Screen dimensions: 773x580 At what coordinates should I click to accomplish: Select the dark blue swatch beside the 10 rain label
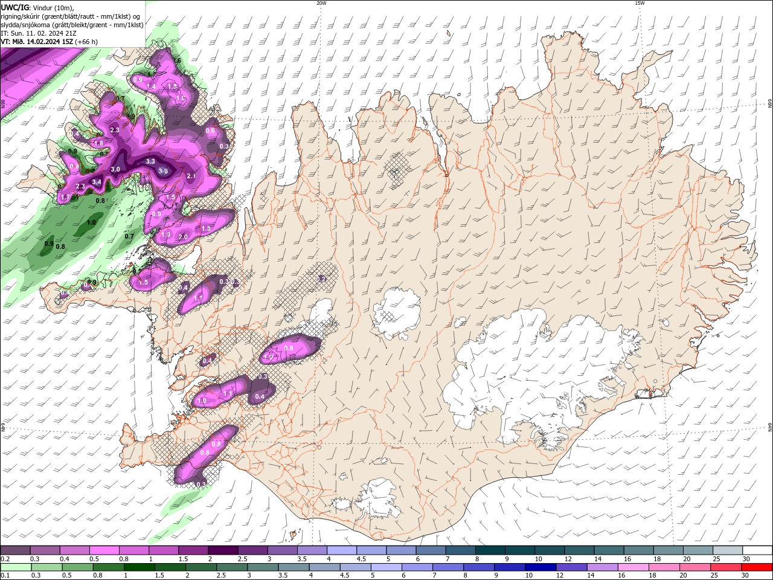coord(539,567)
